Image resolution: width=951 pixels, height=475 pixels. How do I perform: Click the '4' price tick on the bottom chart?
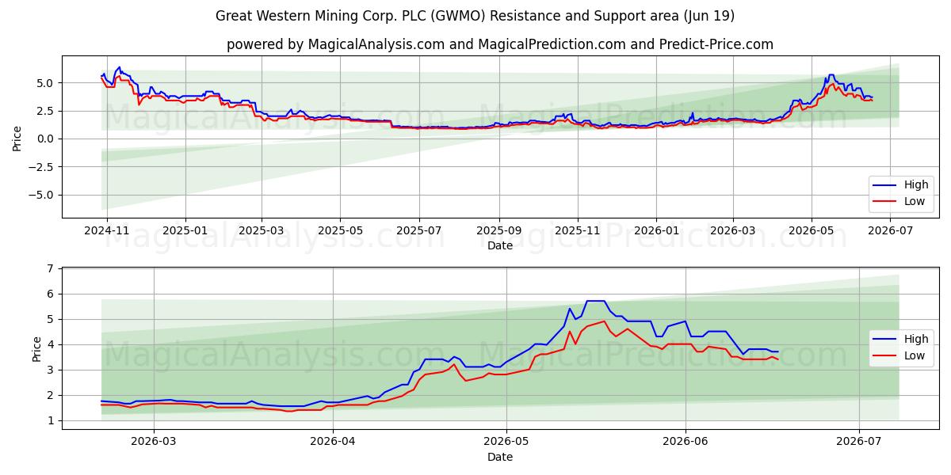click(52, 344)
